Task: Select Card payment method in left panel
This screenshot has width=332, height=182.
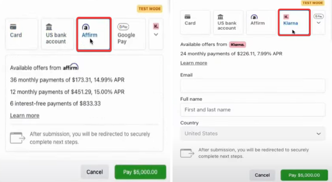Action: pyautogui.click(x=22, y=34)
